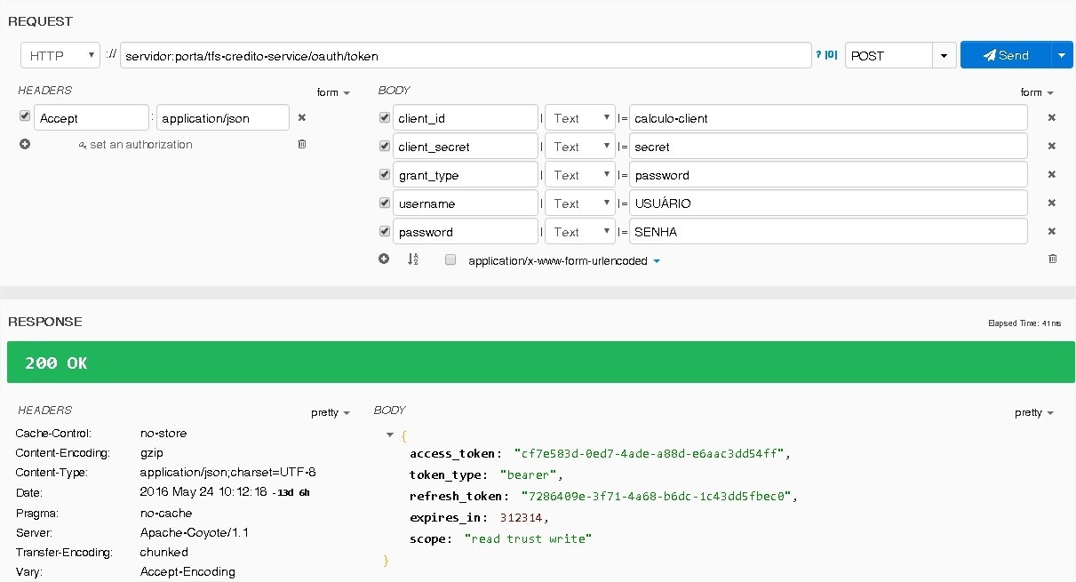
Task: Open the response body pretty view menu
Action: 1033,412
